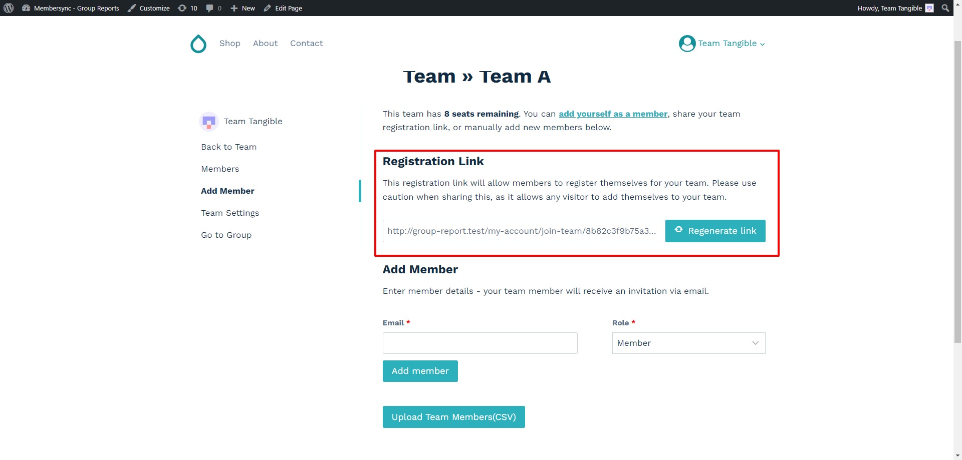Open the Customize admin bar item
962x460 pixels.
point(148,8)
